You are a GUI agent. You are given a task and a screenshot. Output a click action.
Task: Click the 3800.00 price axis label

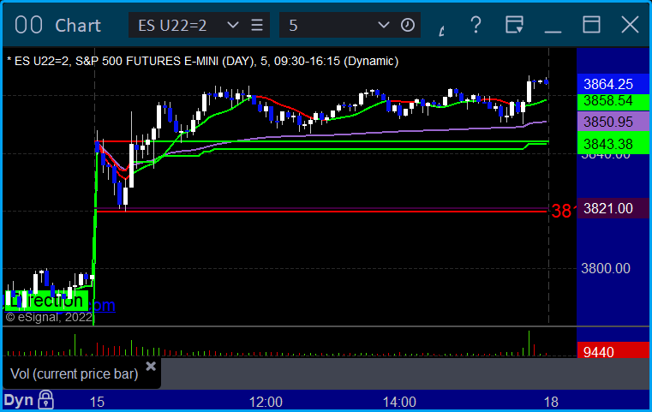click(x=606, y=269)
